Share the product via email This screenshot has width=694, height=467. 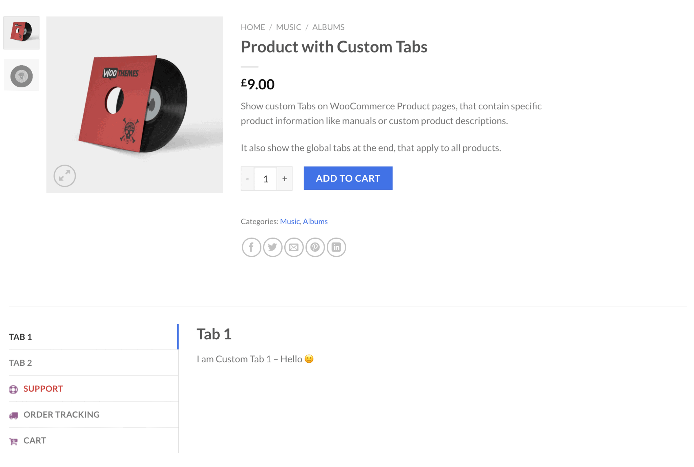click(x=294, y=247)
